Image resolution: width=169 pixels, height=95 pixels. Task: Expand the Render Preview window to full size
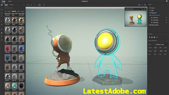[142, 9]
